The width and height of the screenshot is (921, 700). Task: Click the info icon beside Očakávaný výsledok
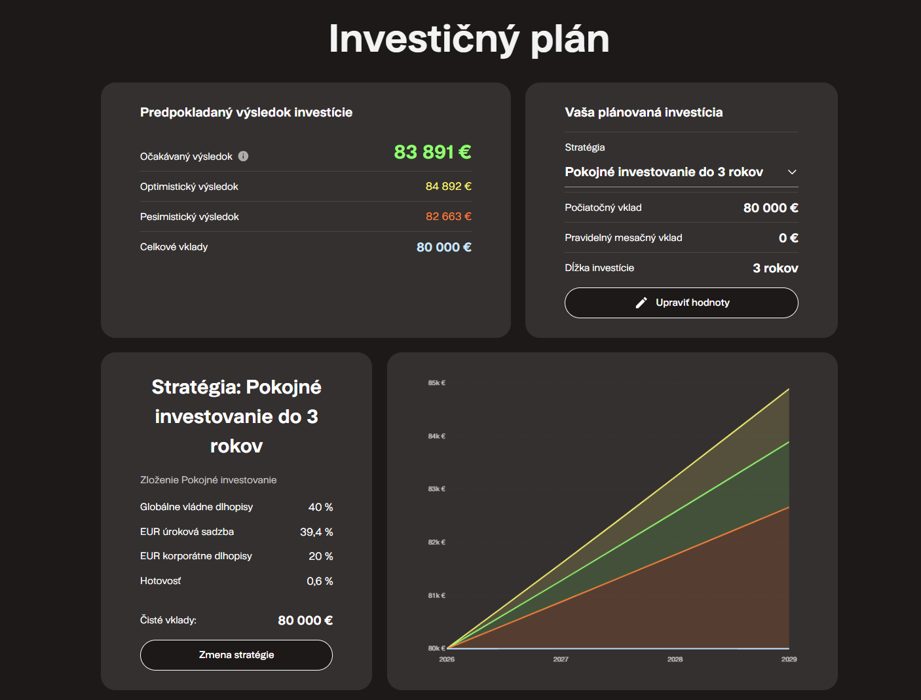243,156
